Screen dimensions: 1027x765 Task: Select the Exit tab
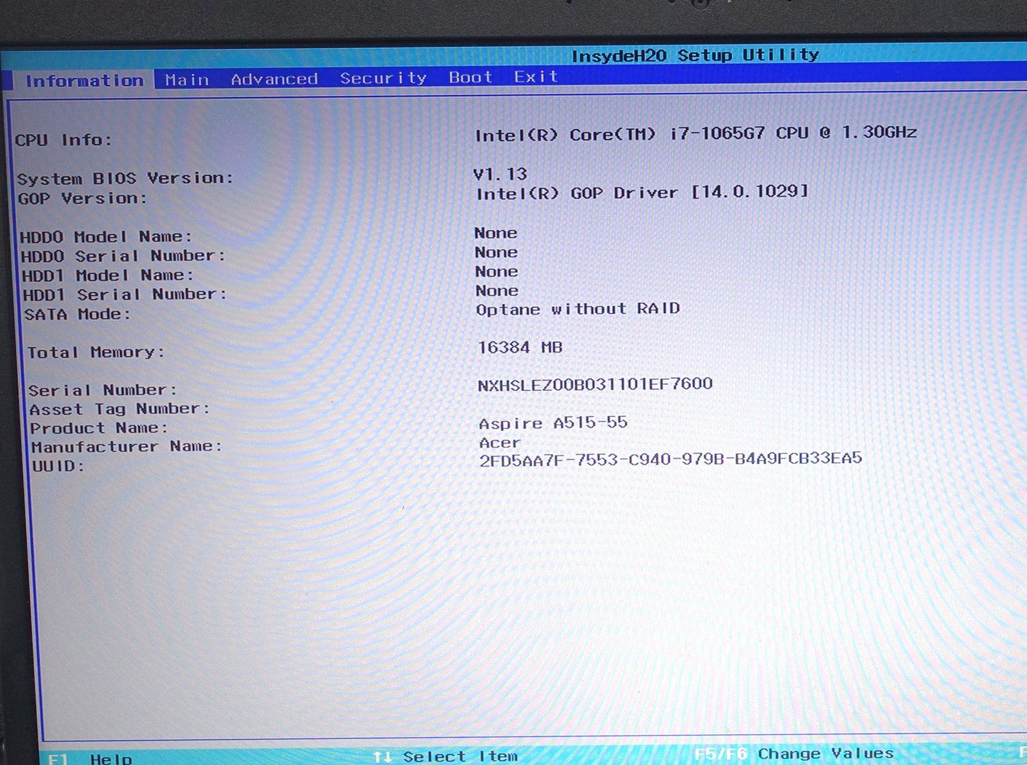536,76
